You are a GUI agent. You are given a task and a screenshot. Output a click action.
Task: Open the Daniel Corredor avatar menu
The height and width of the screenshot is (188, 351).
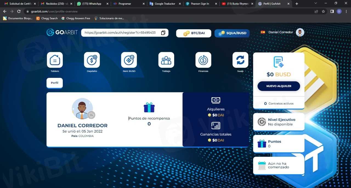(x=300, y=32)
